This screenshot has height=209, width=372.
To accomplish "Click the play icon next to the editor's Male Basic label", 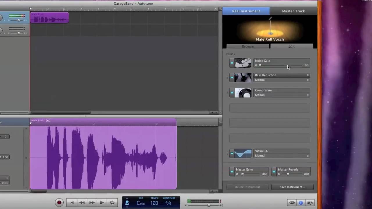I will [x=48, y=120].
